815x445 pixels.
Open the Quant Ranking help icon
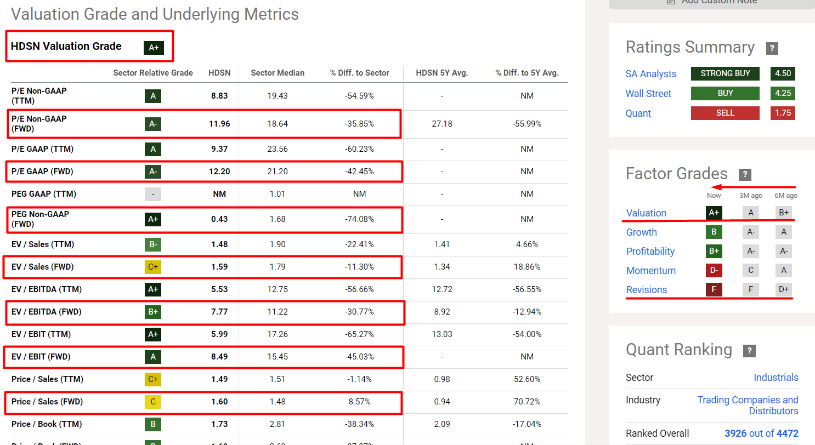[x=749, y=351]
